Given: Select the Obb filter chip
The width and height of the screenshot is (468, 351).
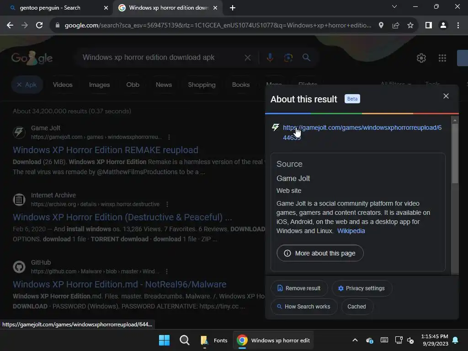Looking at the screenshot, I should [133, 85].
